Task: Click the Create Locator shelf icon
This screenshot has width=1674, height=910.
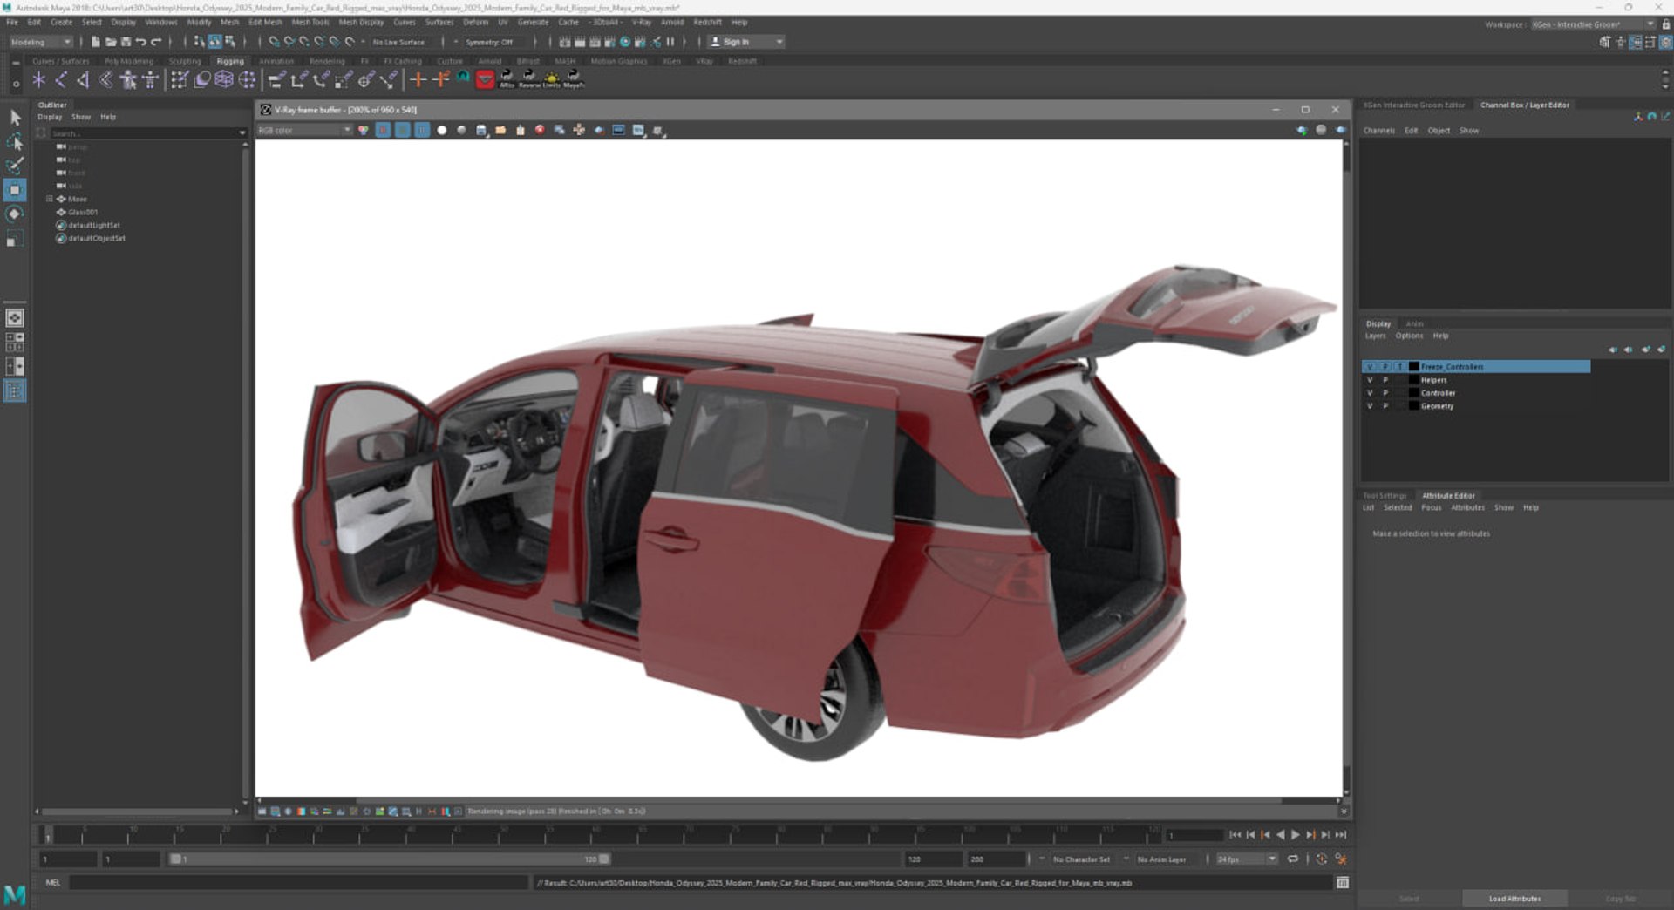Action: 39,80
